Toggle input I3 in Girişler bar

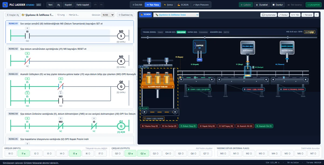click(x=49, y=153)
